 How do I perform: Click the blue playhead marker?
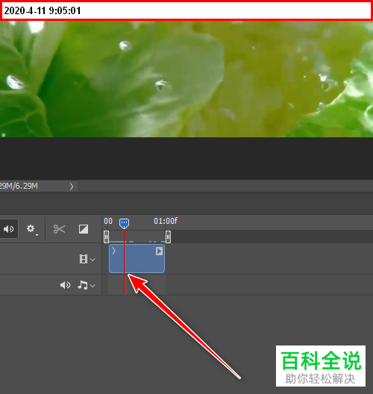tap(124, 223)
